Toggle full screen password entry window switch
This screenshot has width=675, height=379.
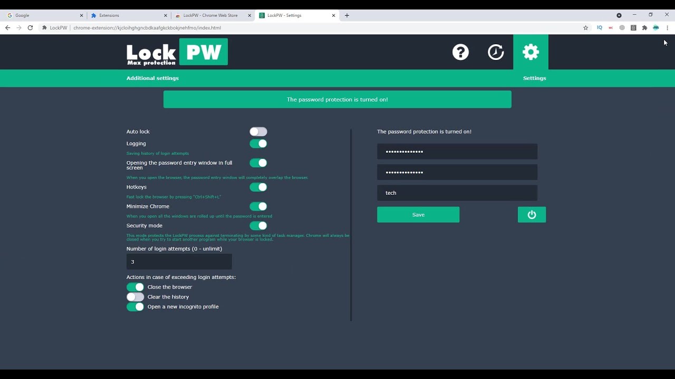tap(258, 163)
